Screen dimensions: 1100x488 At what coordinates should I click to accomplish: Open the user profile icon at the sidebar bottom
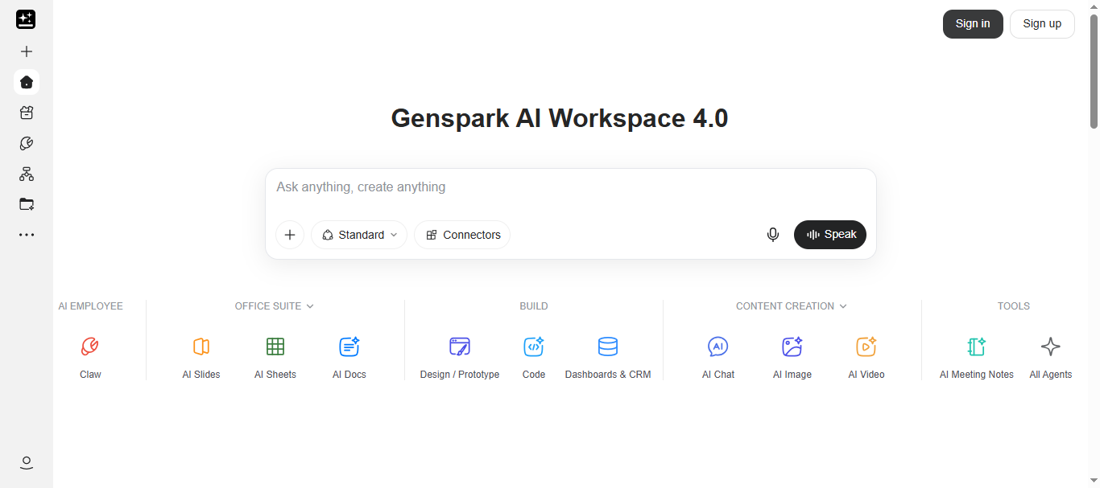[27, 462]
